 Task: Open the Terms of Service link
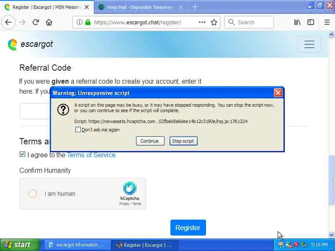tap(91, 155)
